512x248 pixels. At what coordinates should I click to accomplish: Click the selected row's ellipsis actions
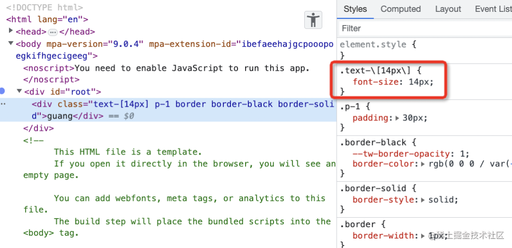3,104
